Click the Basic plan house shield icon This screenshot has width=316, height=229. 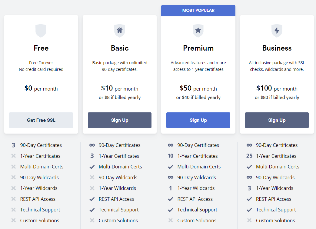click(119, 31)
